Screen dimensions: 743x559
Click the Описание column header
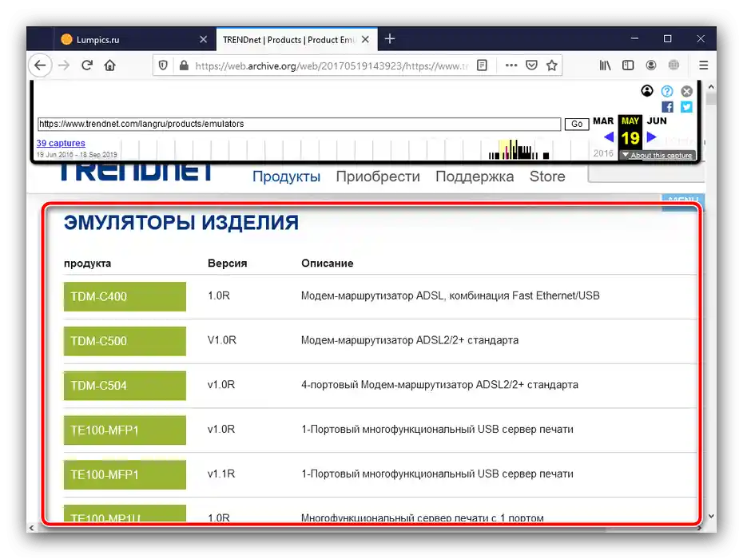[328, 264]
